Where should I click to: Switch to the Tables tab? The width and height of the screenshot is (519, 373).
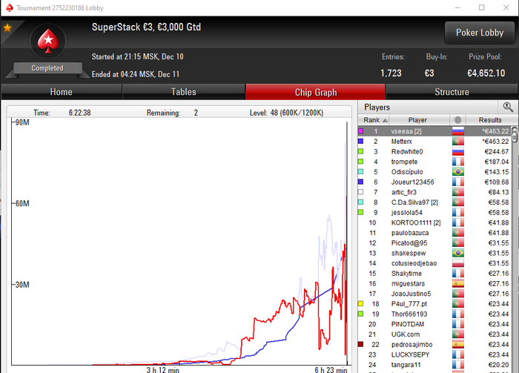pos(184,92)
